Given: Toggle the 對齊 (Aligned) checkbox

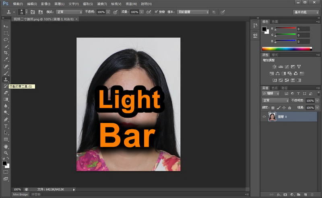Looking at the screenshot, I should 157,12.
